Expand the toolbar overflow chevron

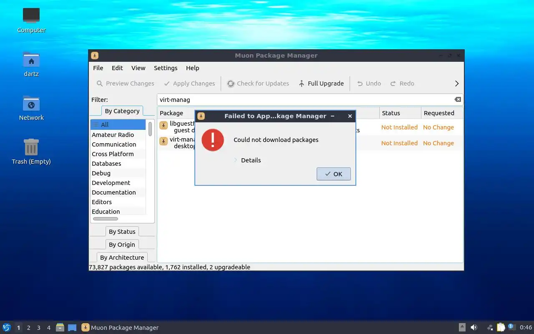coord(457,83)
